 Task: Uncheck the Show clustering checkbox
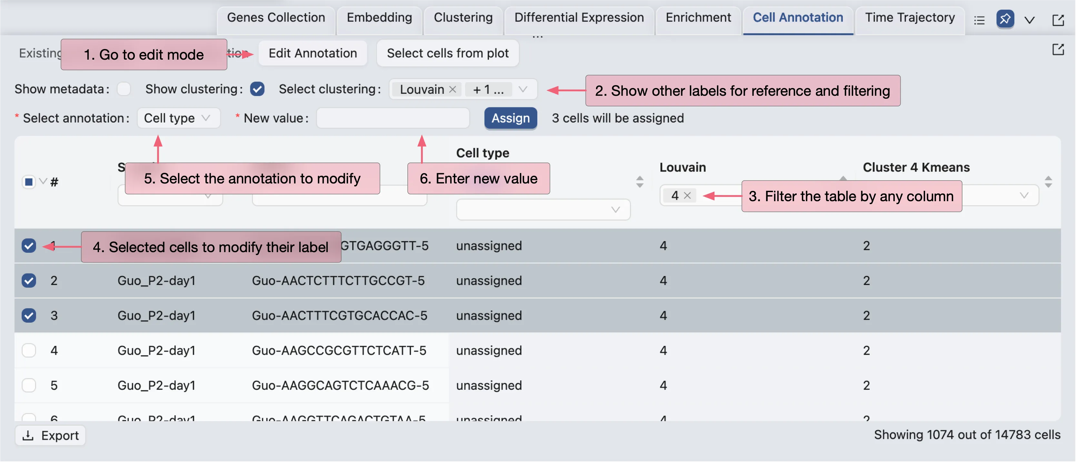257,89
